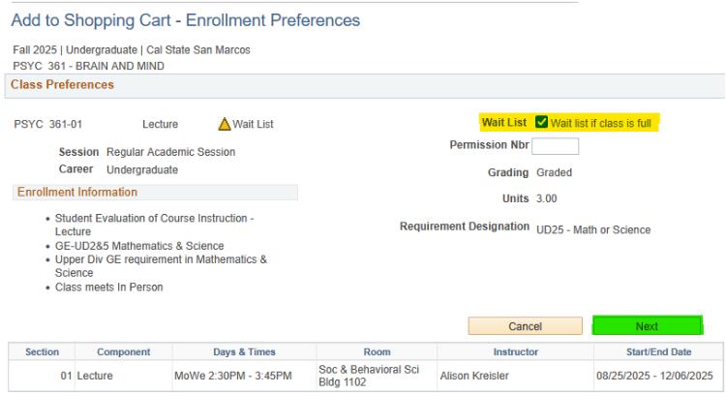Click the Section column header

point(43,351)
